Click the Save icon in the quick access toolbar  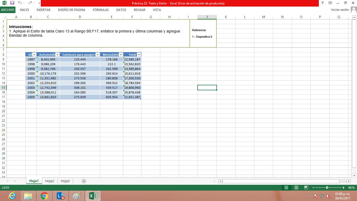point(12,3)
